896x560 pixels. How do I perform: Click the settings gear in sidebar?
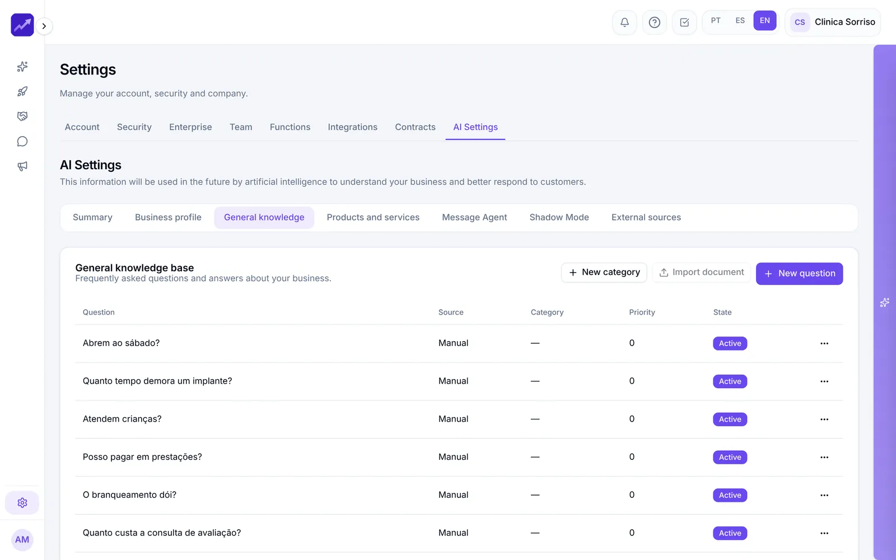tap(22, 503)
